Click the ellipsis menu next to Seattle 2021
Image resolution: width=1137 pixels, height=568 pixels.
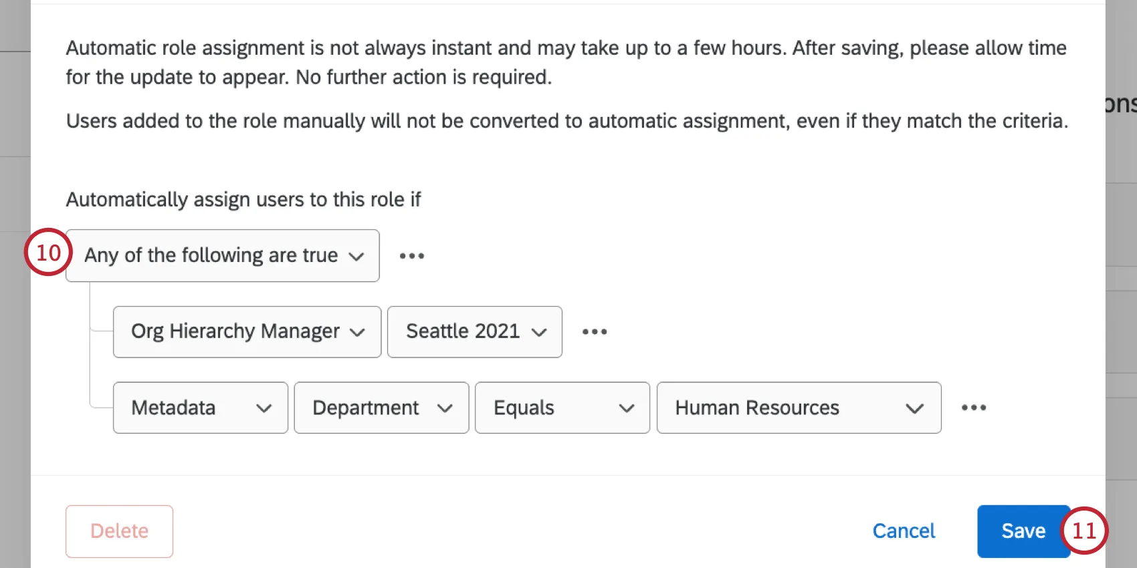click(x=595, y=331)
